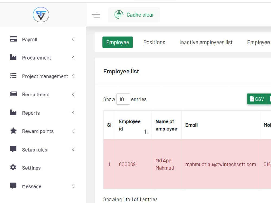Sort by Employee id arrows
The image size is (271, 203).
pos(146,132)
